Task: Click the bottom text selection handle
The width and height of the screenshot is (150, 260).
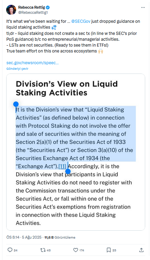Action: (x=68, y=171)
